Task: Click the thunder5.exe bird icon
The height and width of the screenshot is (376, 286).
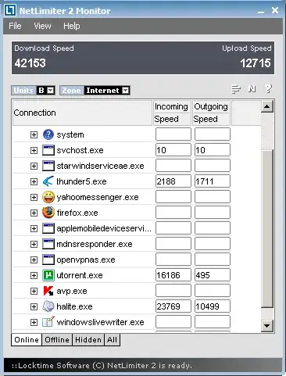Action: click(48, 181)
